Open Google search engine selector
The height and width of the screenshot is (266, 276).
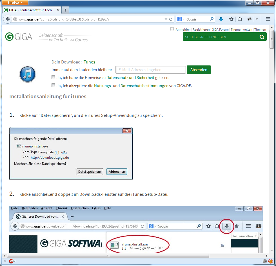[181, 19]
